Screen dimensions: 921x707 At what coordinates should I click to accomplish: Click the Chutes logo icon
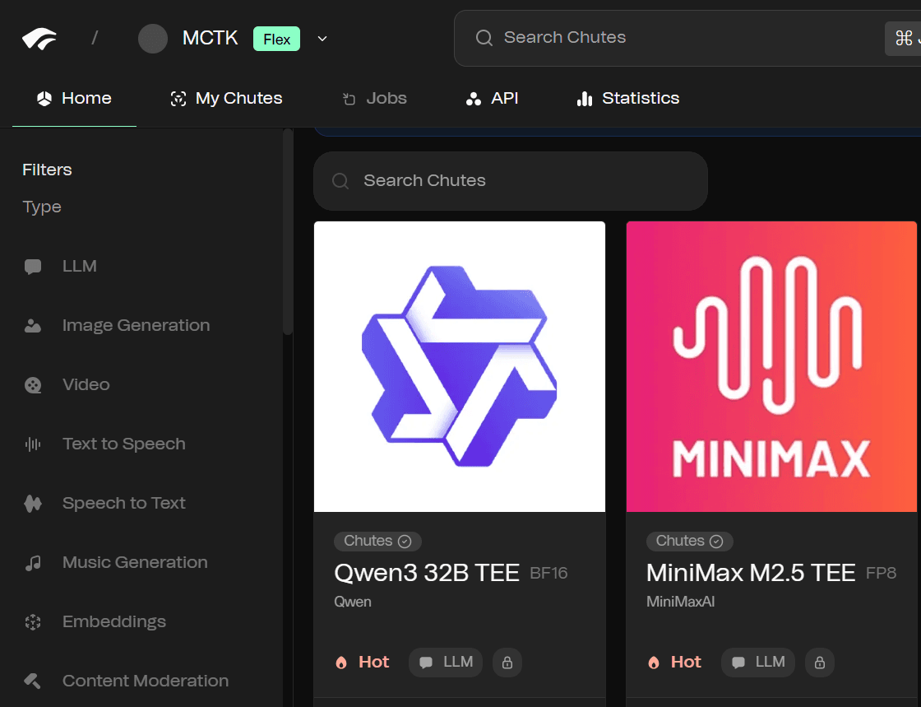click(x=39, y=38)
